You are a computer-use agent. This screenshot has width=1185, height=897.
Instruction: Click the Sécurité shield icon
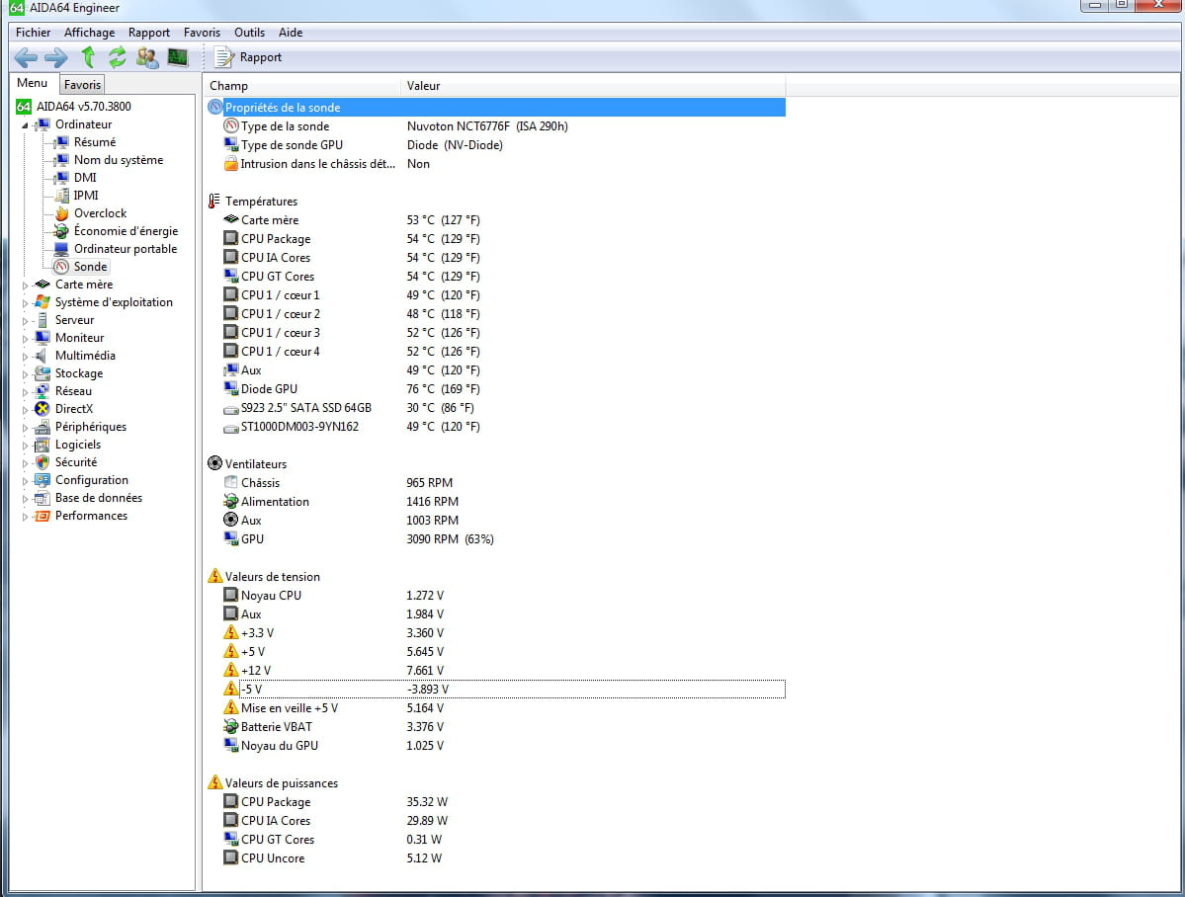tap(42, 462)
